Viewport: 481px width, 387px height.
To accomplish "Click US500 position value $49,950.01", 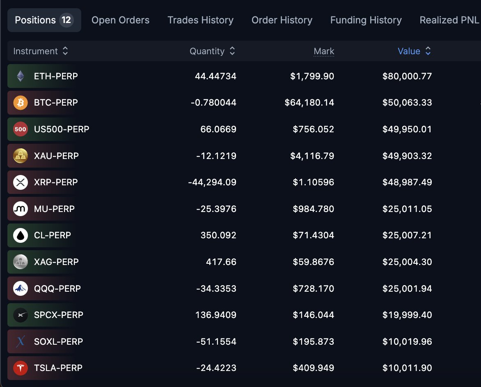I will tap(407, 129).
